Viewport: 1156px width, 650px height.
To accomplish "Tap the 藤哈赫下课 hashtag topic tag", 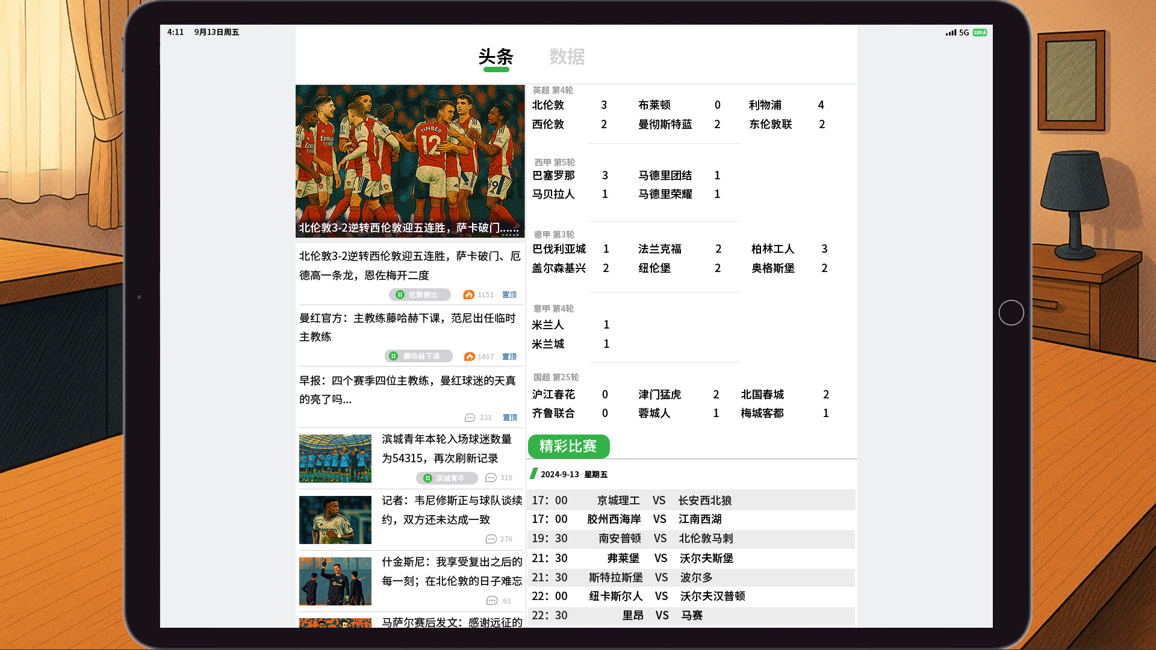I will 418,356.
